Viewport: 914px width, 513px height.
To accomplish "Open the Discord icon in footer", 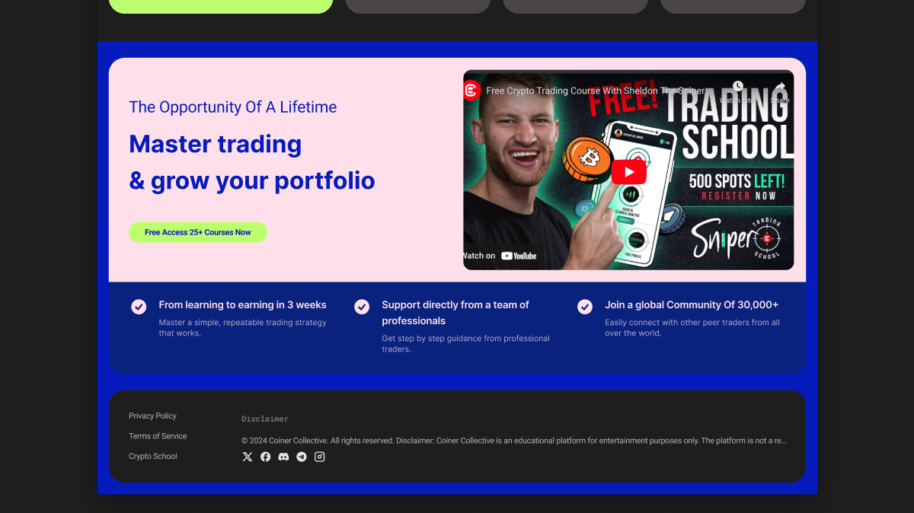I will [283, 457].
